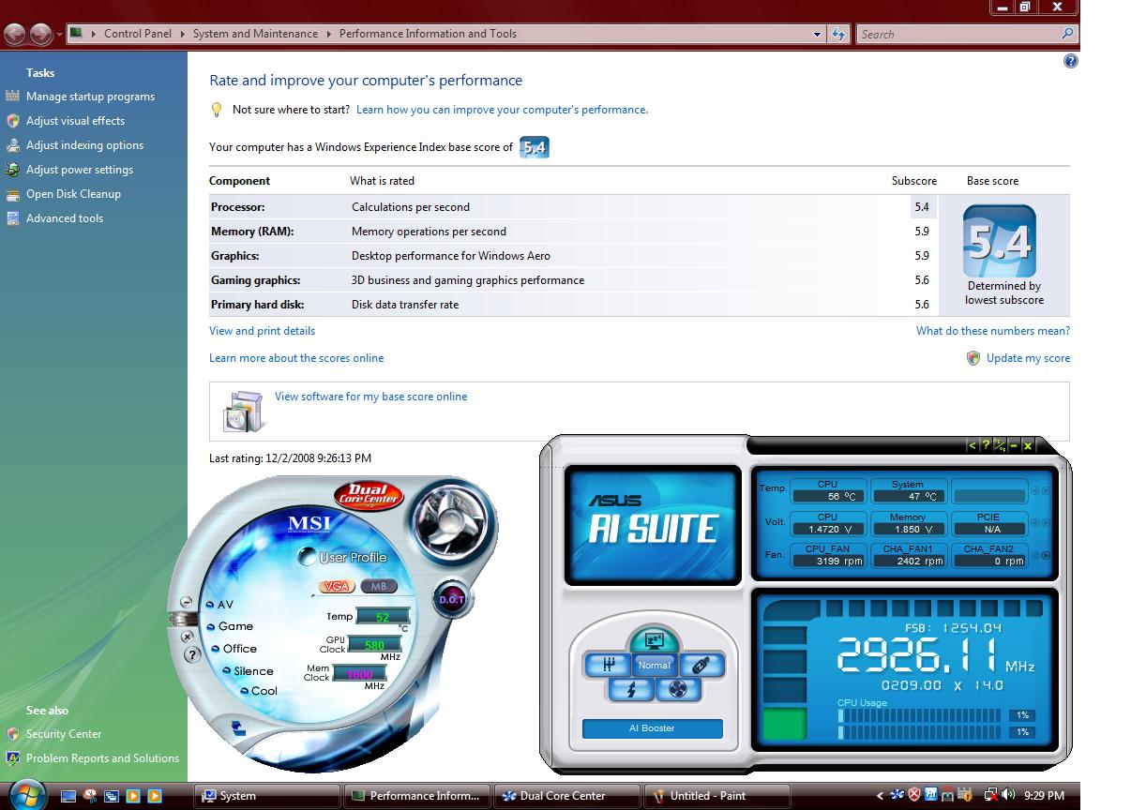Click View and print details link
1131x810 pixels.
pos(262,331)
